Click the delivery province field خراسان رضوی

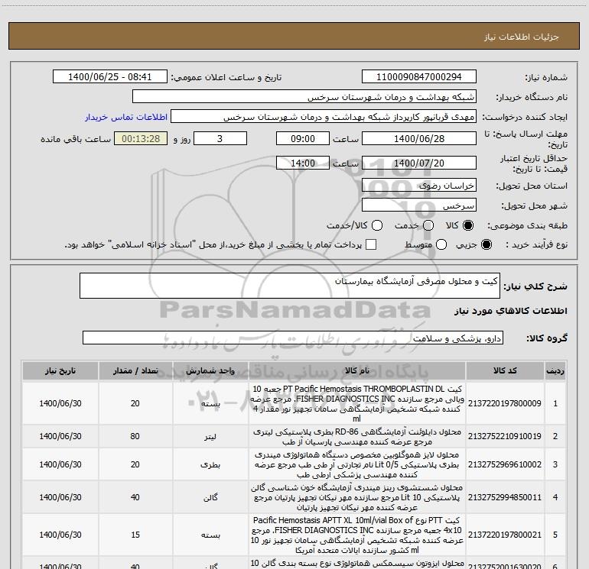click(x=419, y=186)
